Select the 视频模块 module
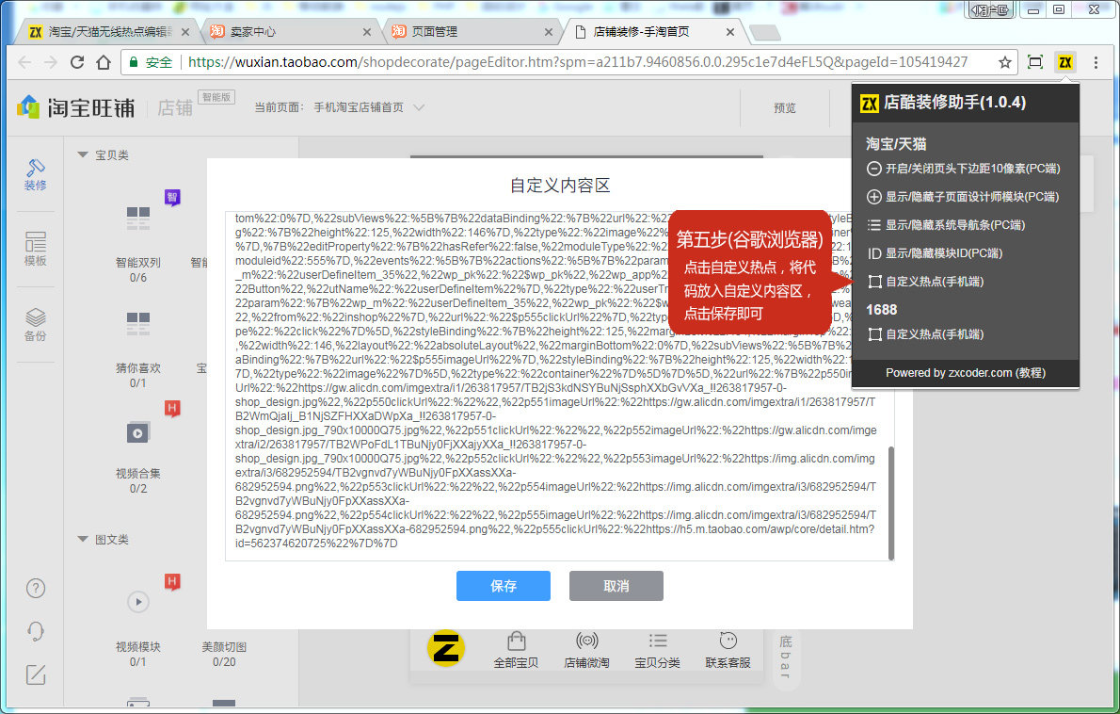1120x714 pixels. point(137,629)
